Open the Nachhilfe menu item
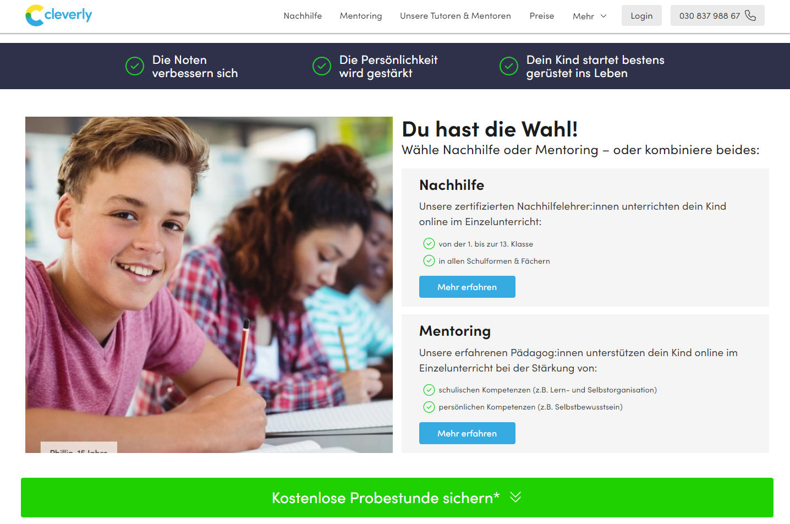This screenshot has height=524, width=790. (x=303, y=16)
